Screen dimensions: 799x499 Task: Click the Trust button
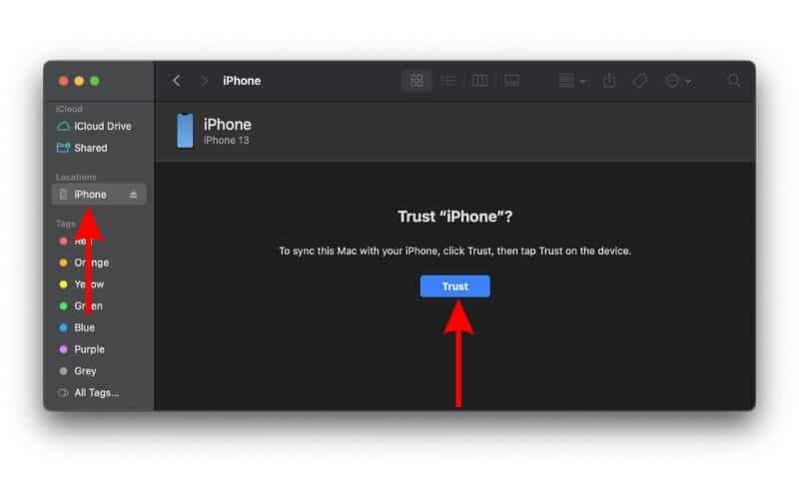tap(454, 286)
